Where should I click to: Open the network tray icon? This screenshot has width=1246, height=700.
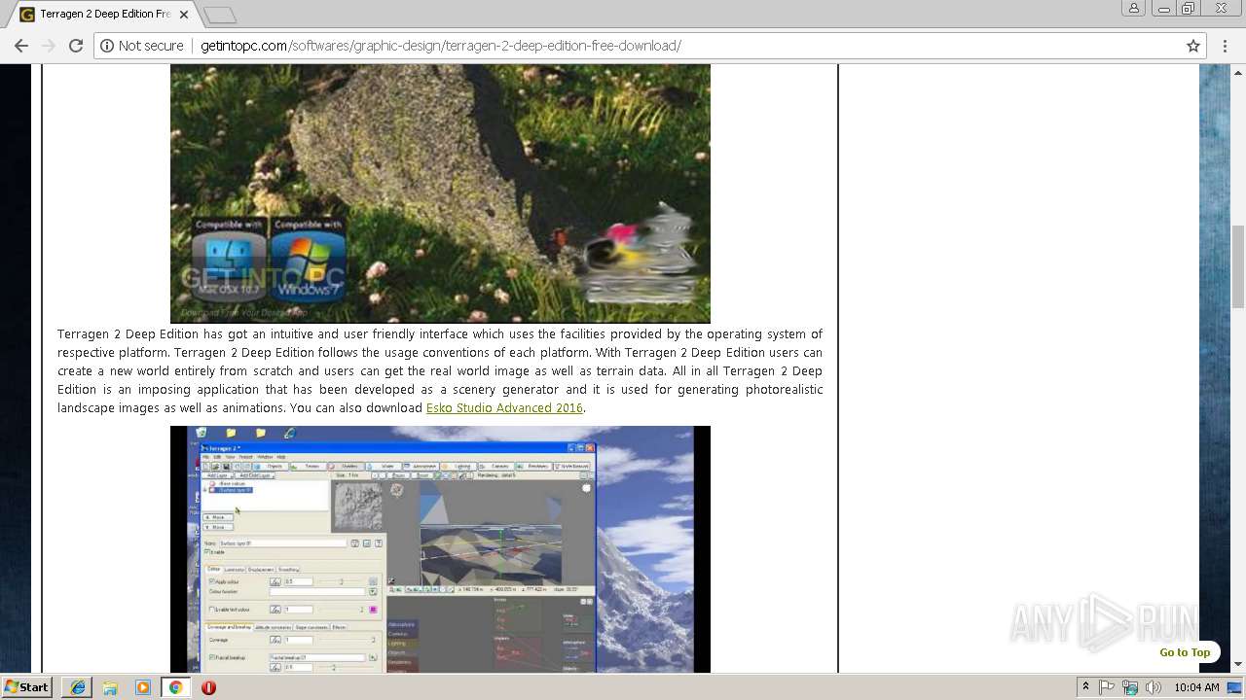point(1130,687)
